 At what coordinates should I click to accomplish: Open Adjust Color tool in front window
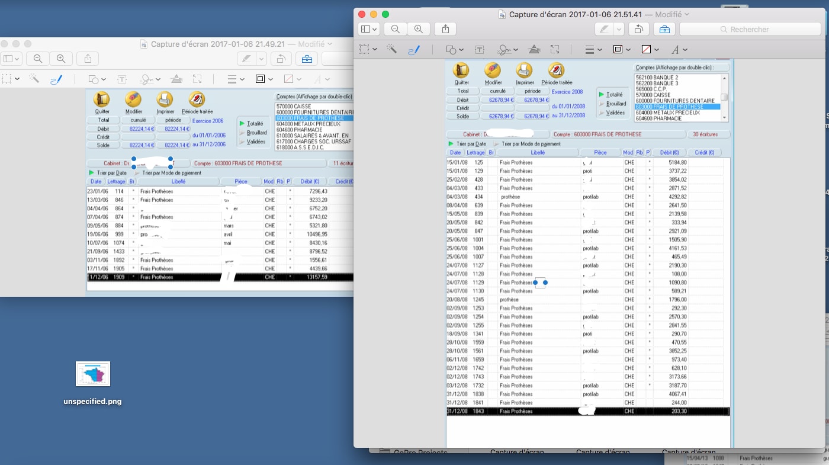[x=534, y=50]
